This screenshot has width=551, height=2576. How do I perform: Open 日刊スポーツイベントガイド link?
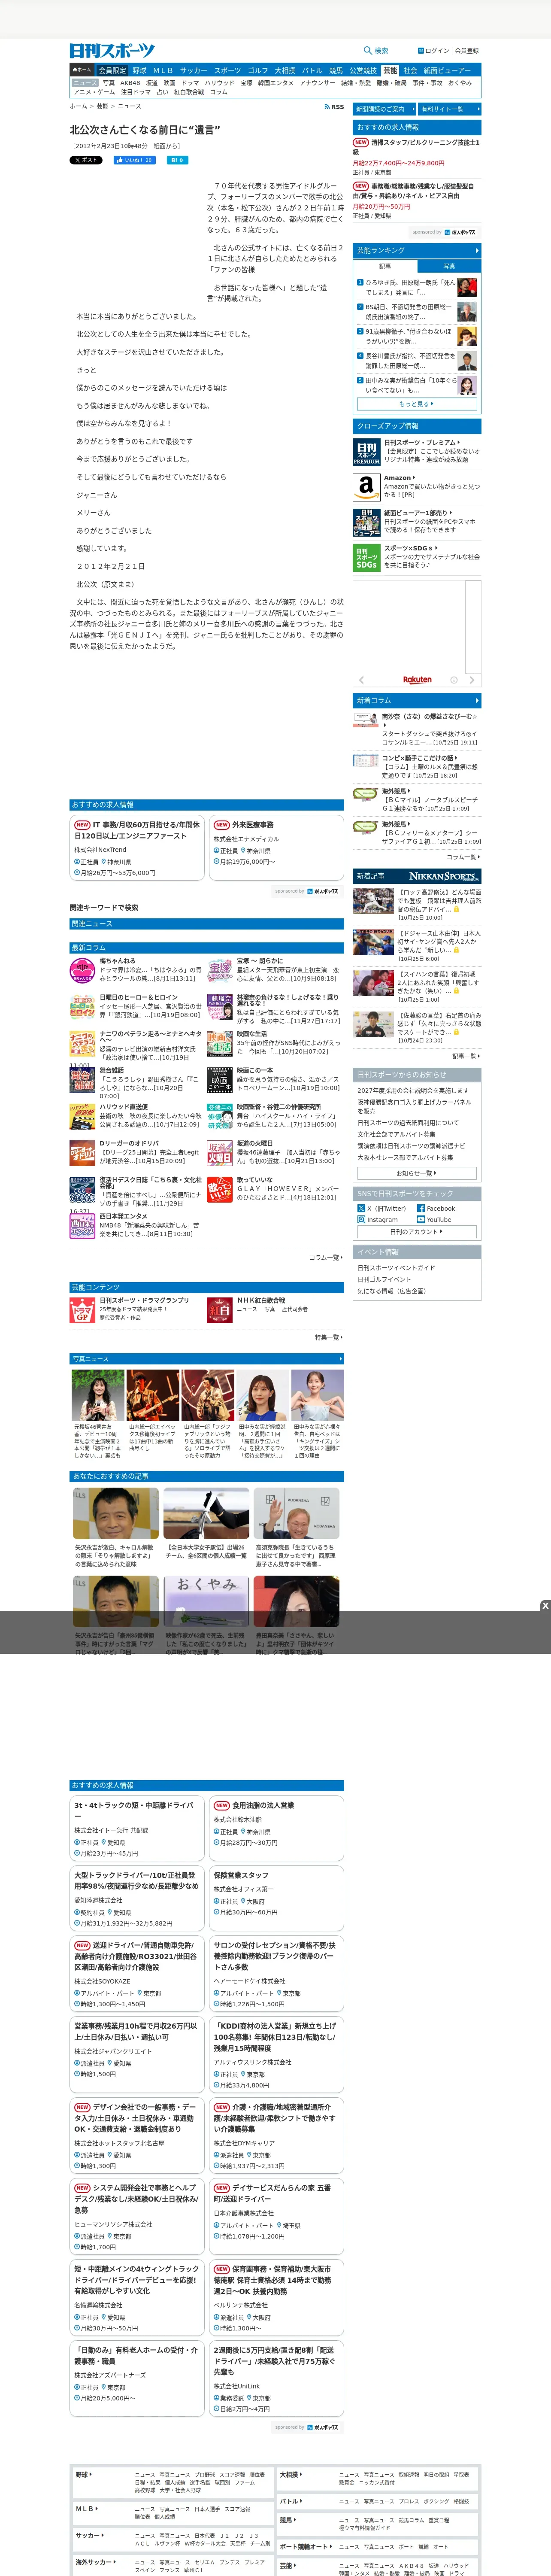pyautogui.click(x=396, y=1268)
